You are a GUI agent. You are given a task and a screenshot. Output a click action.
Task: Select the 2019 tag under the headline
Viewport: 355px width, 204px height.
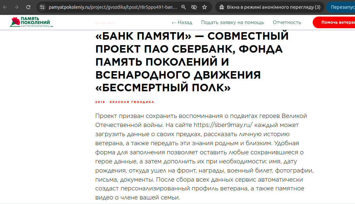[100, 102]
